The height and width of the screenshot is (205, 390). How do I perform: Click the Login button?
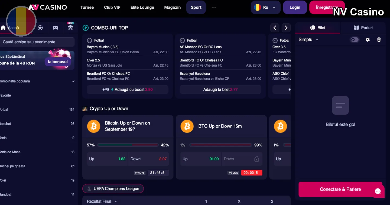point(295,7)
